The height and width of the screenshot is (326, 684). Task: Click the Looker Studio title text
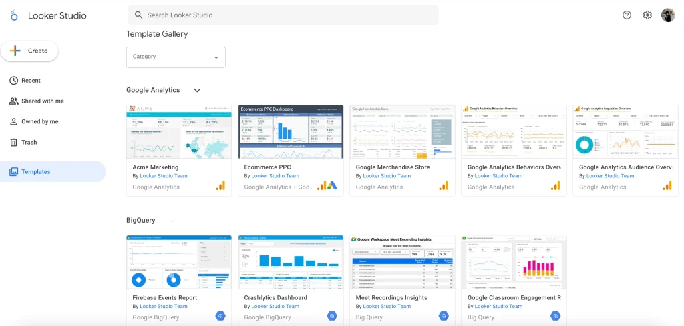click(57, 16)
